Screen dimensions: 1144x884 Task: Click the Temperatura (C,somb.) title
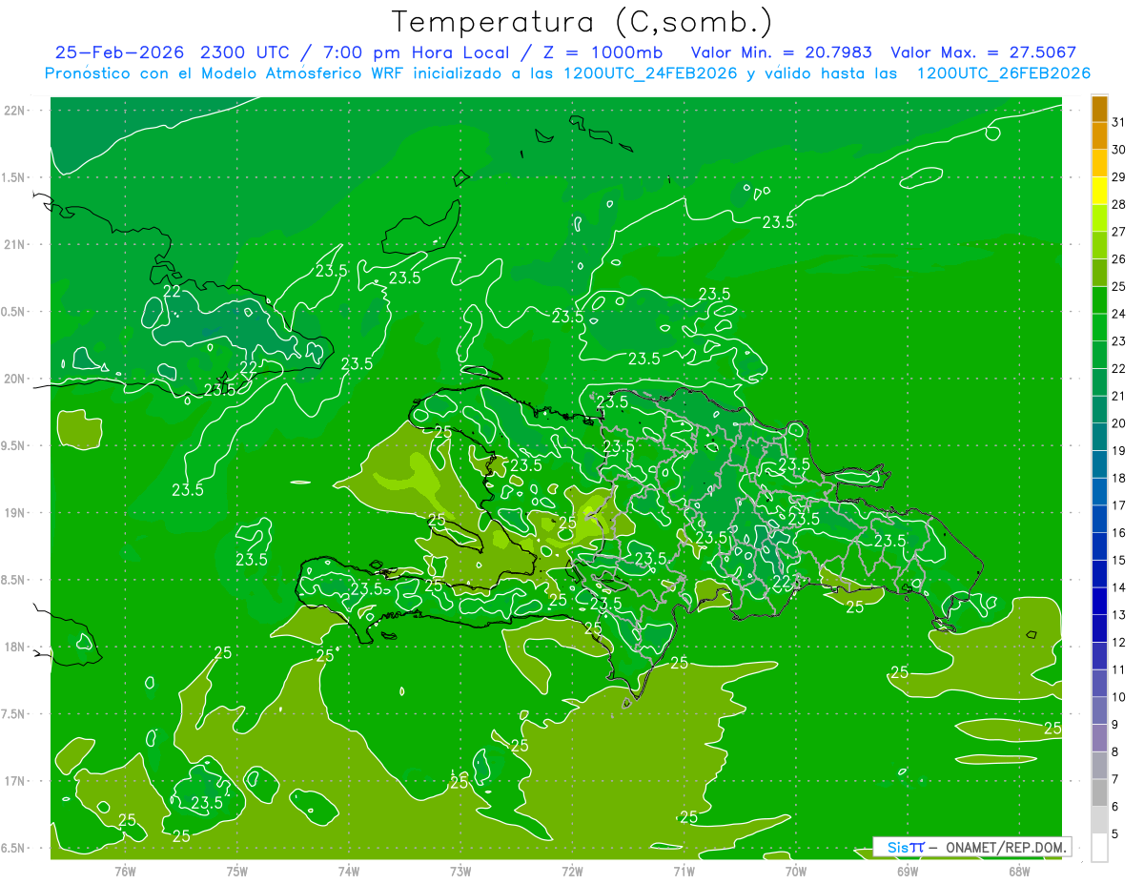582,22
